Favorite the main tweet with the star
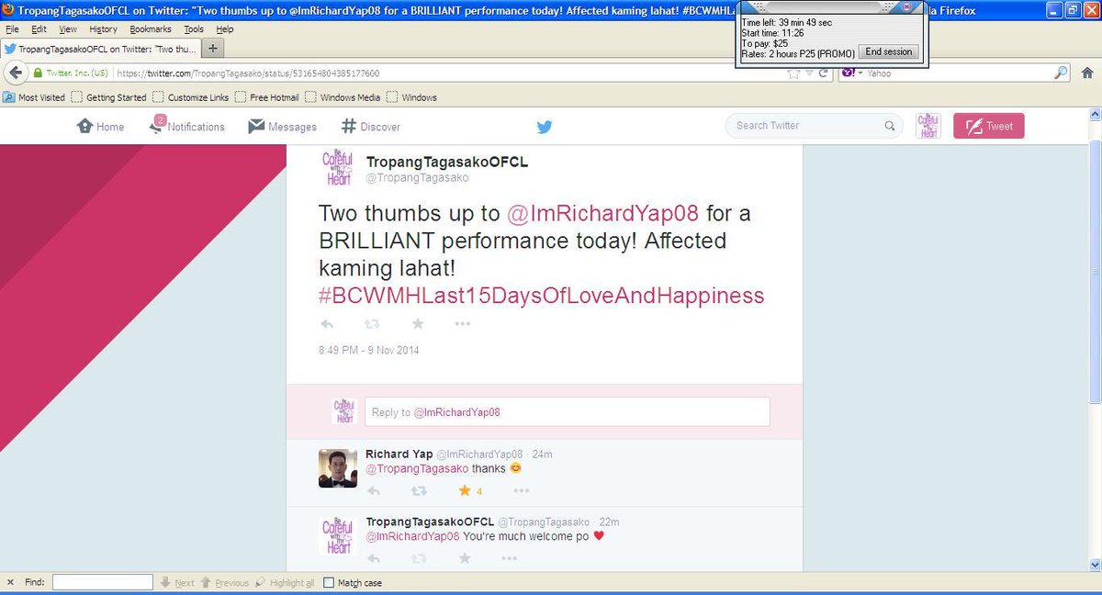1102x595 pixels. tap(418, 323)
